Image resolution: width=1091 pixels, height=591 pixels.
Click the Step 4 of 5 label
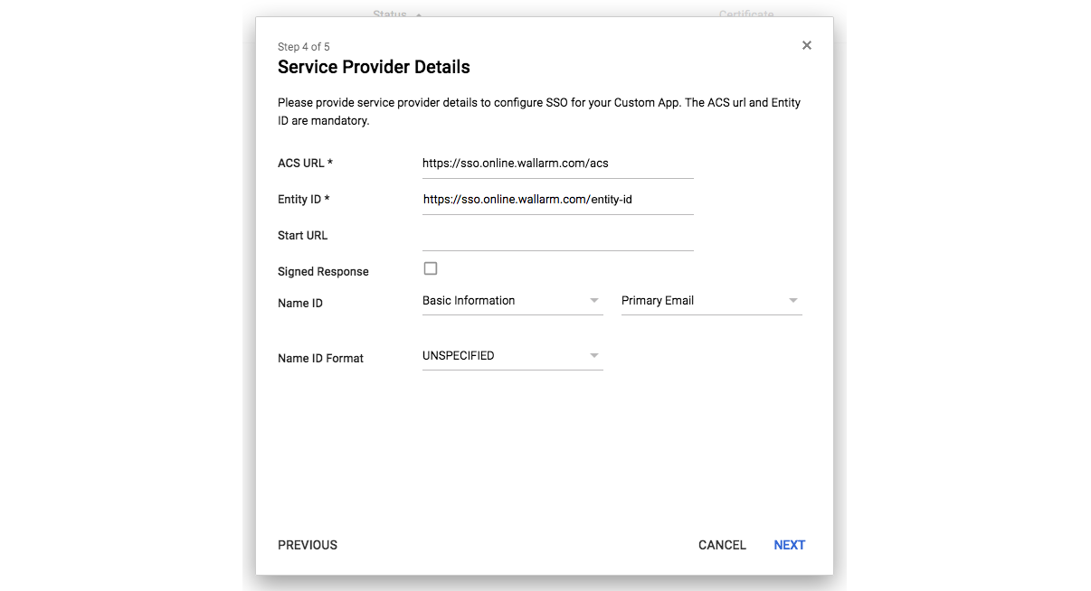coord(303,46)
